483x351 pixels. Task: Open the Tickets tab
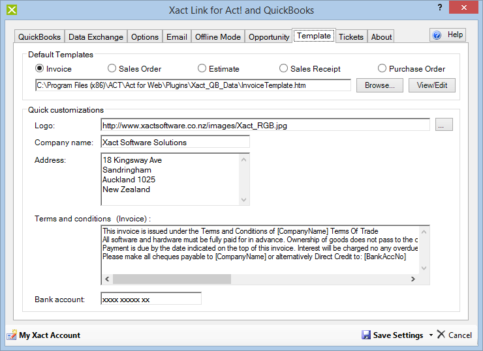pyautogui.click(x=351, y=36)
